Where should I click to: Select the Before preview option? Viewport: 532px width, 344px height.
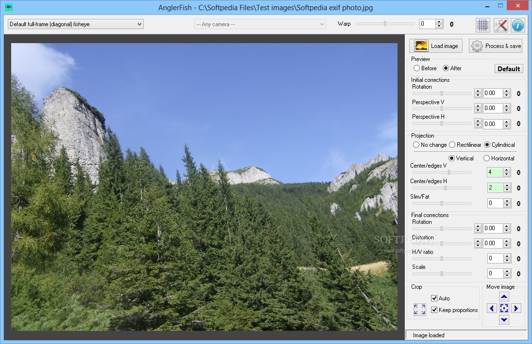pos(425,68)
